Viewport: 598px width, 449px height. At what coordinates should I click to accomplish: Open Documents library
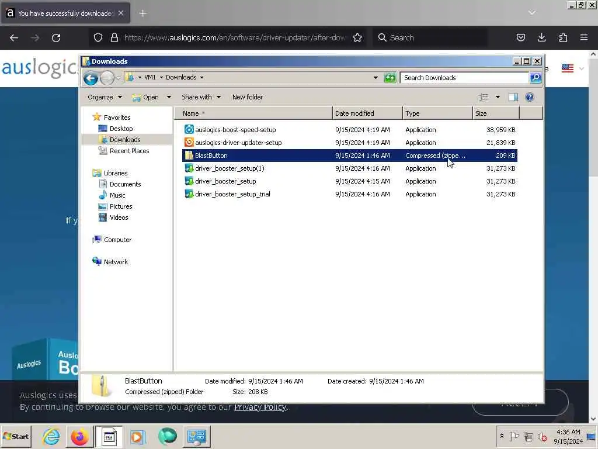click(x=125, y=184)
